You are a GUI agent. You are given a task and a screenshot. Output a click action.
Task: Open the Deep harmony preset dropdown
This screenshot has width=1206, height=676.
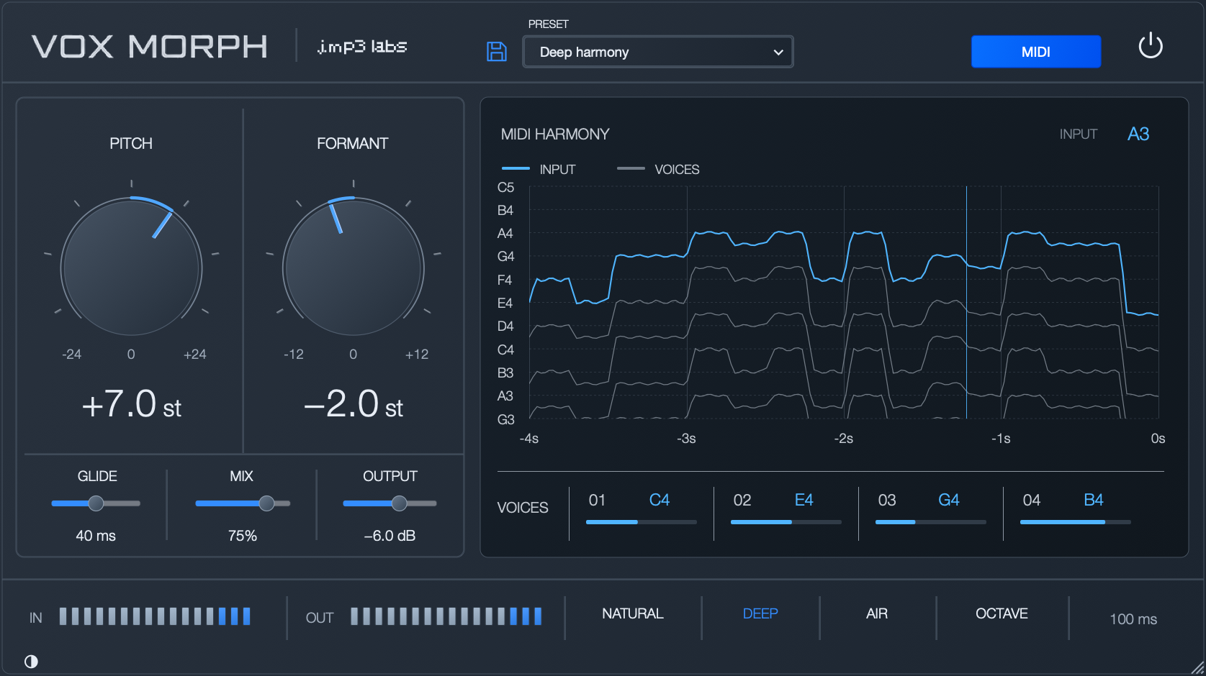[658, 52]
